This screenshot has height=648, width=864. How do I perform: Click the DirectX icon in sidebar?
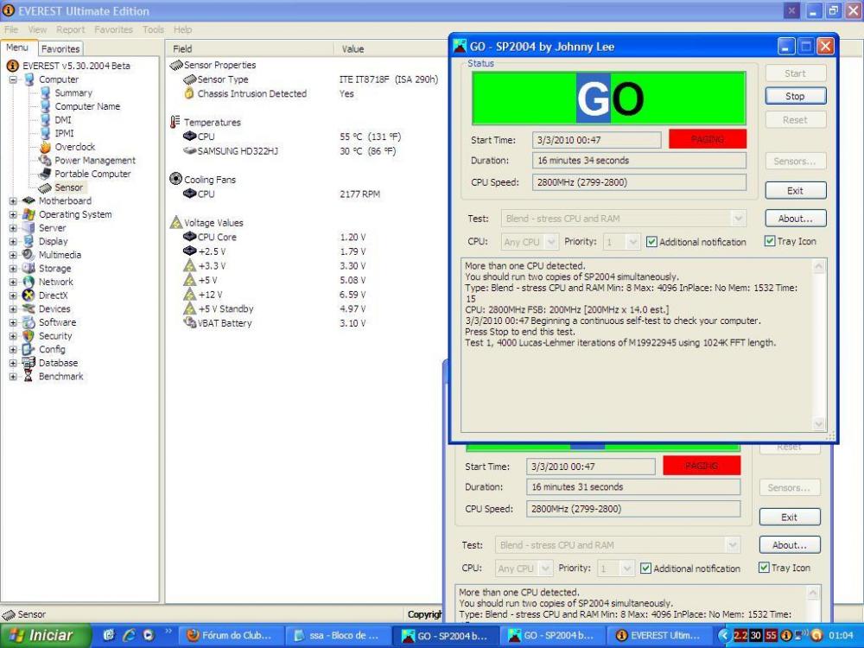click(x=29, y=295)
